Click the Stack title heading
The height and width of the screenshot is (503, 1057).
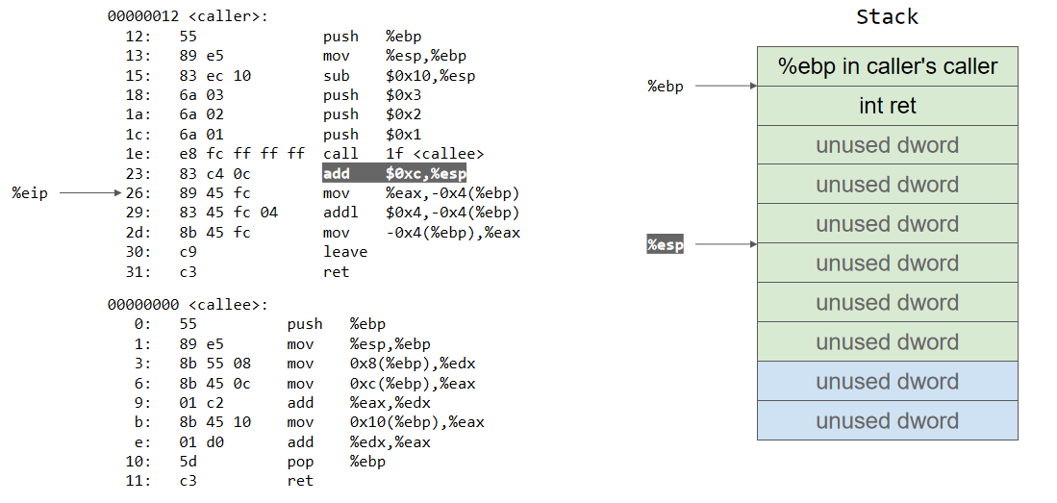[887, 17]
